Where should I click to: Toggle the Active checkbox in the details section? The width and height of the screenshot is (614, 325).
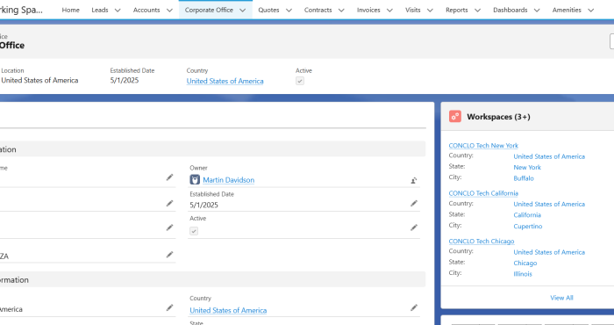pyautogui.click(x=194, y=231)
